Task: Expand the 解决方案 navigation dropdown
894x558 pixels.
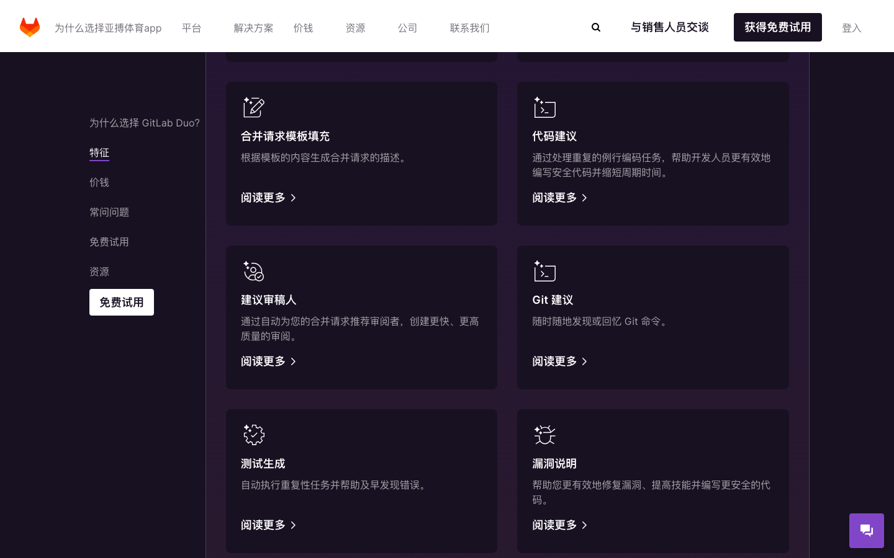Action: point(253,28)
